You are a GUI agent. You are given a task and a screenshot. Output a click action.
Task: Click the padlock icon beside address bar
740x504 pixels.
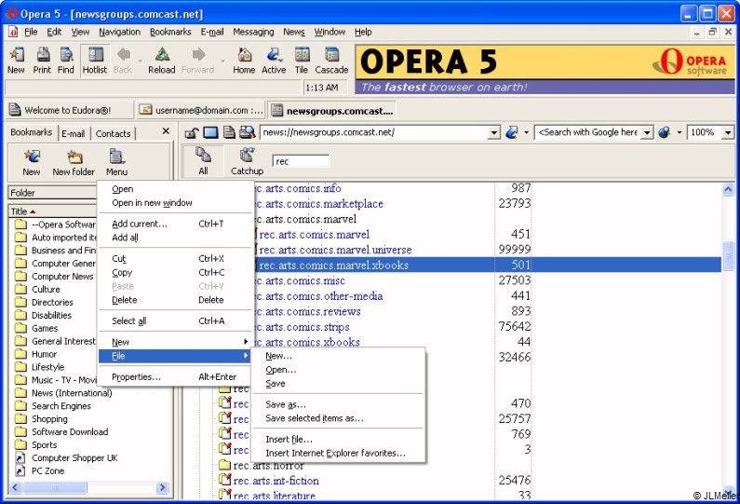coord(191,132)
